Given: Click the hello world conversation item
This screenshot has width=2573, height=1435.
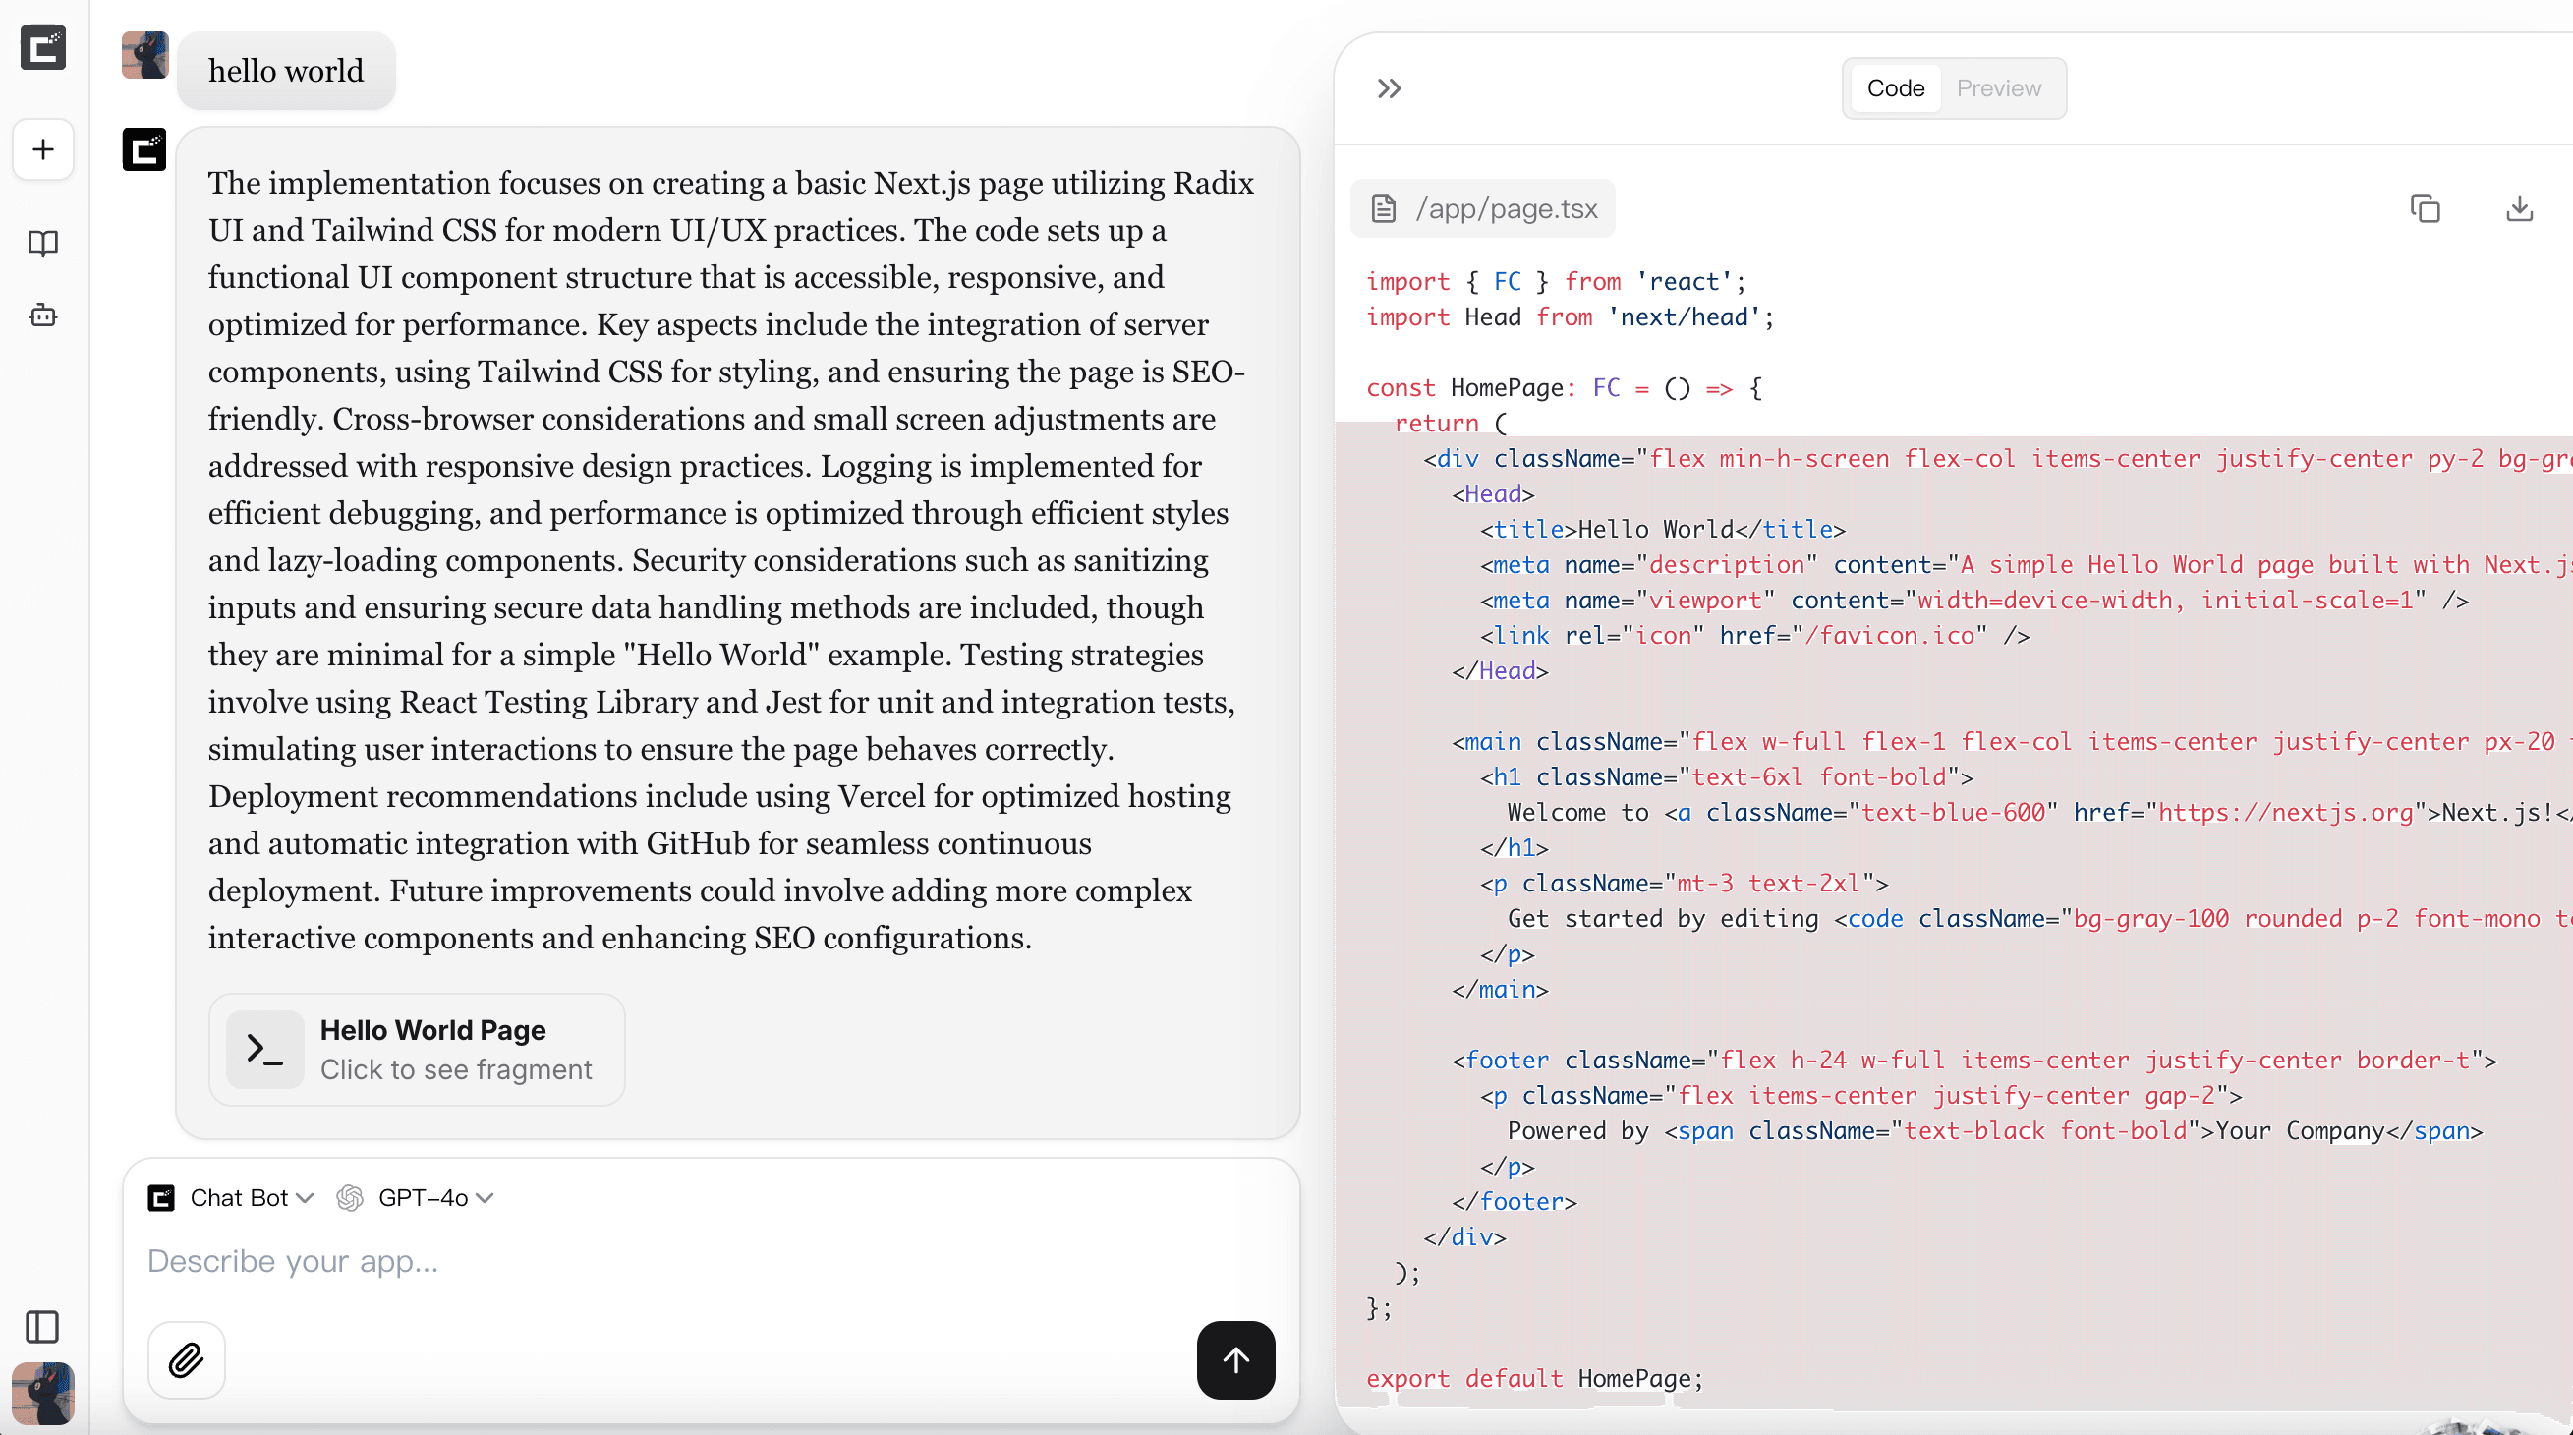Looking at the screenshot, I should [x=286, y=71].
